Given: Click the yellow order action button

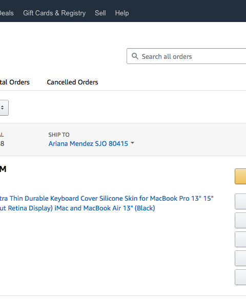Looking at the screenshot, I should [240, 177].
